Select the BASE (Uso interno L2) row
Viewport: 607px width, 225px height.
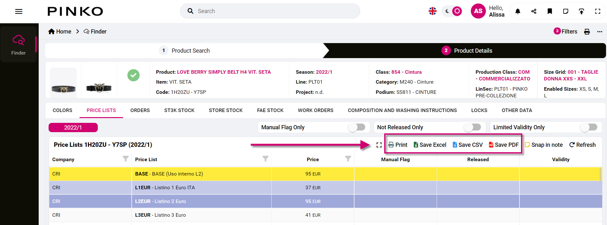pyautogui.click(x=325, y=174)
